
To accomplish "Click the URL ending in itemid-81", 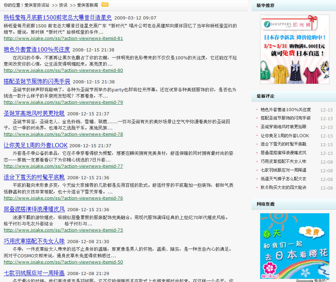I will click(x=63, y=39).
